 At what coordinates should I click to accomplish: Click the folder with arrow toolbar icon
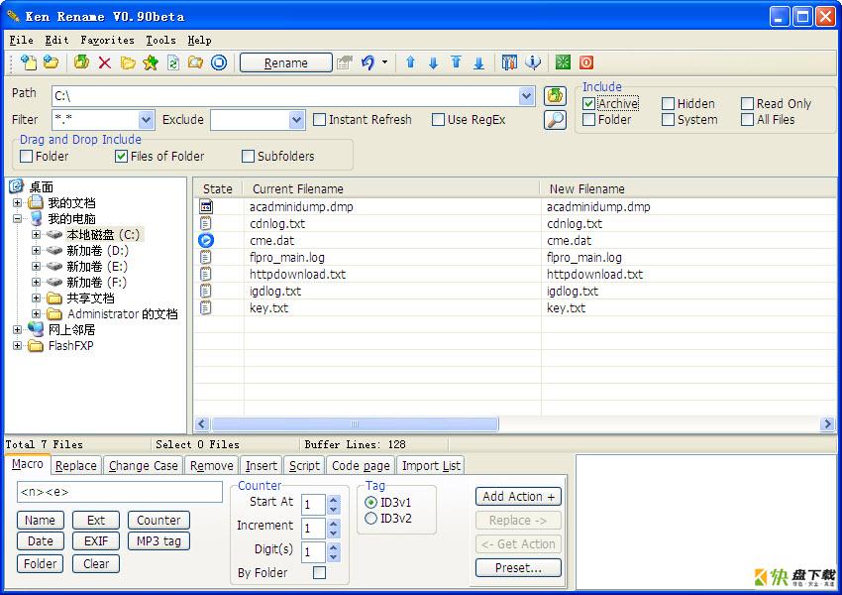click(195, 62)
